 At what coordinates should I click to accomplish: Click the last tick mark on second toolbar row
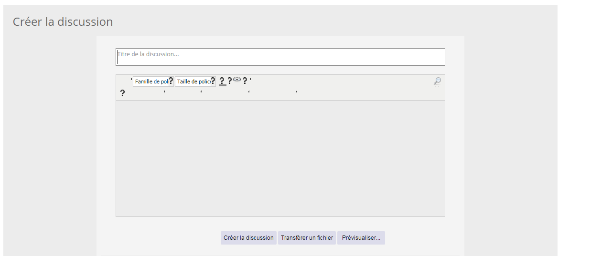[297, 92]
